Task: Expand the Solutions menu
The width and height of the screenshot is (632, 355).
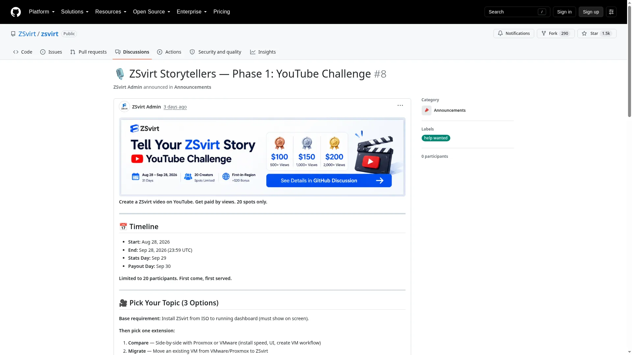Action: pyautogui.click(x=75, y=12)
